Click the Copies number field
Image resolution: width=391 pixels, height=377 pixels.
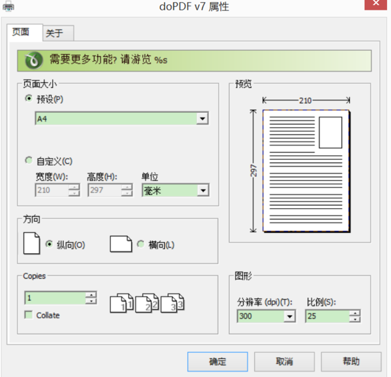tap(55, 298)
